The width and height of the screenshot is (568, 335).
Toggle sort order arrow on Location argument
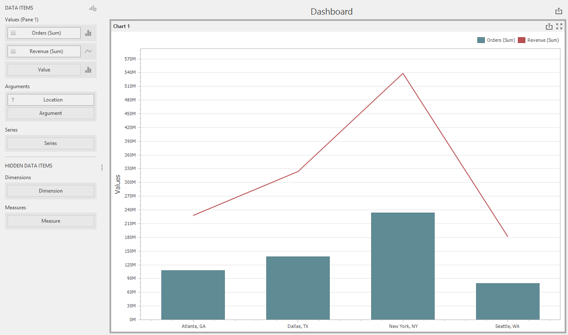point(13,100)
